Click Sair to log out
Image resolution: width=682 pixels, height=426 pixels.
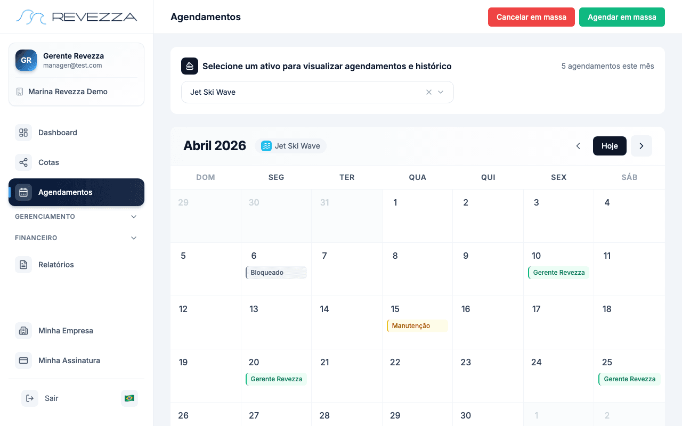pyautogui.click(x=52, y=398)
